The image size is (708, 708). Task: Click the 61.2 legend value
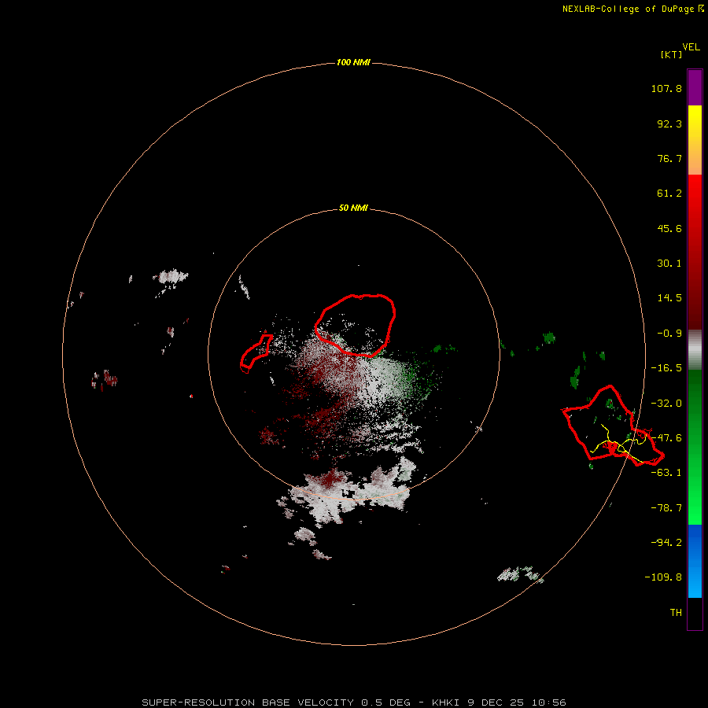click(x=669, y=194)
